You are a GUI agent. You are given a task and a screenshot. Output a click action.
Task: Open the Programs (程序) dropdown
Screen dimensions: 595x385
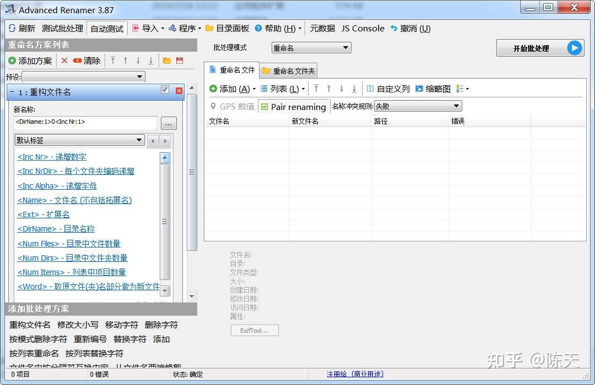tap(185, 29)
